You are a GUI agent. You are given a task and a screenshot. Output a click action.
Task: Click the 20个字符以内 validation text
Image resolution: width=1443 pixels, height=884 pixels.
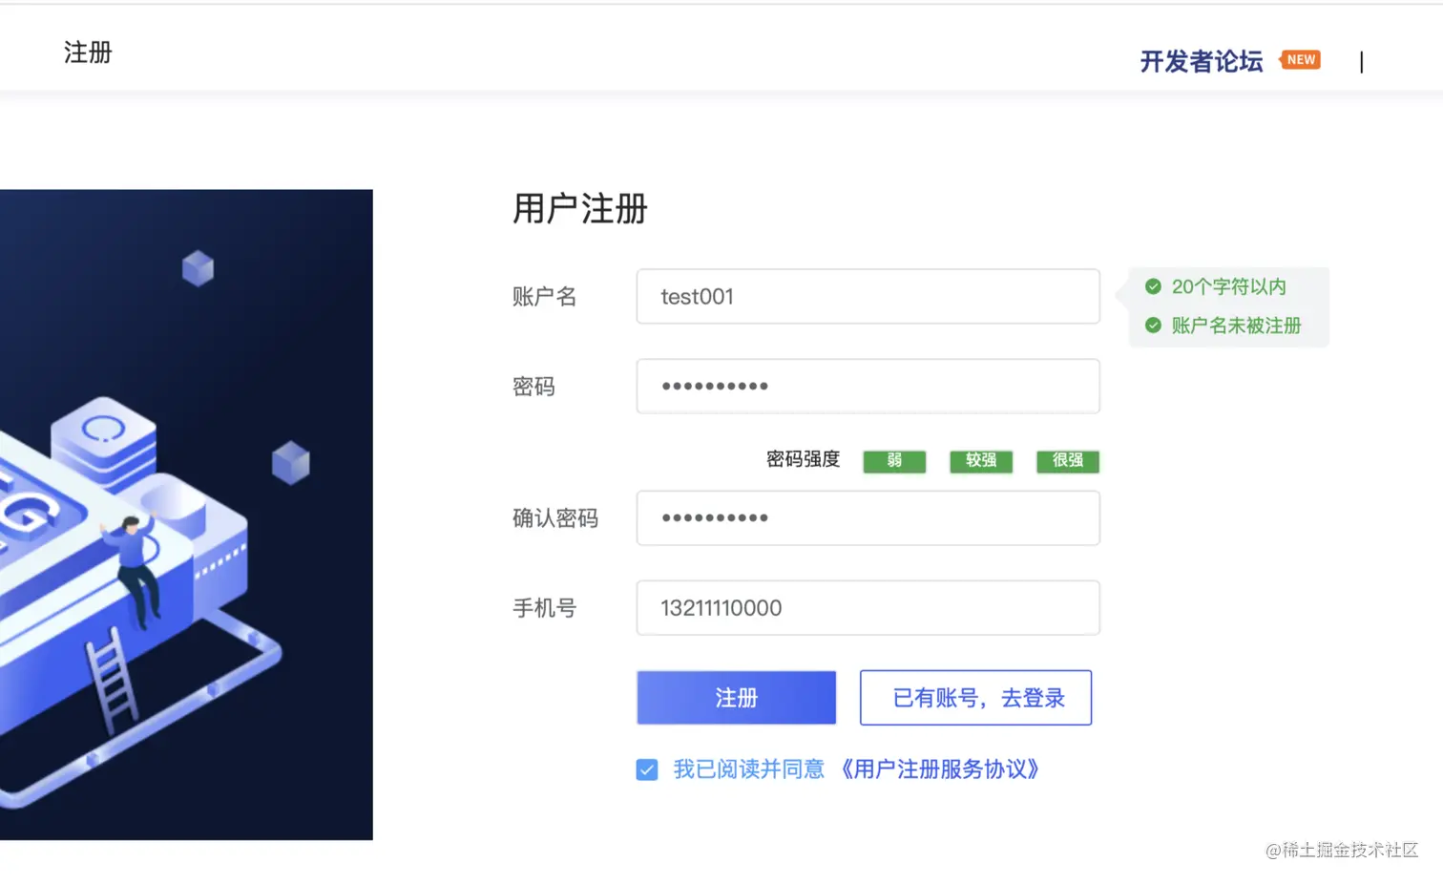(1229, 286)
